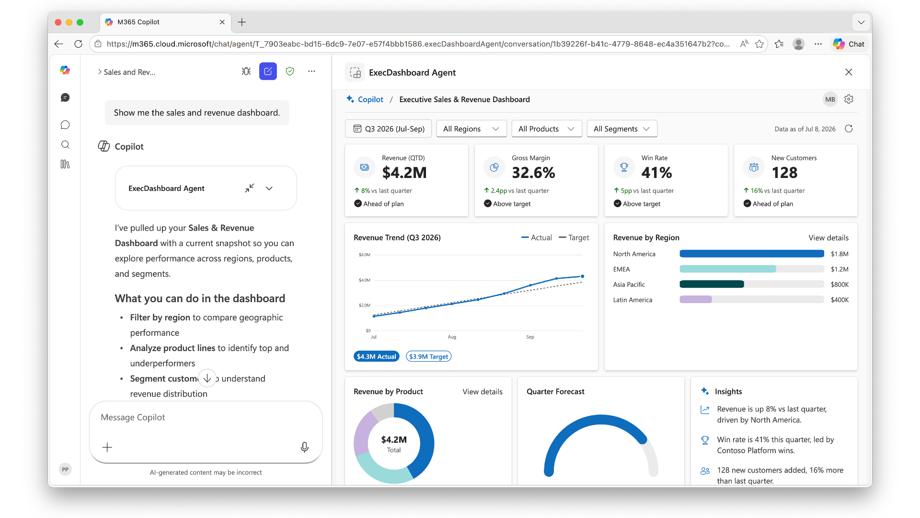This screenshot has height=518, width=920.
Task: Click the $3.9M Target badge
Action: (428, 356)
